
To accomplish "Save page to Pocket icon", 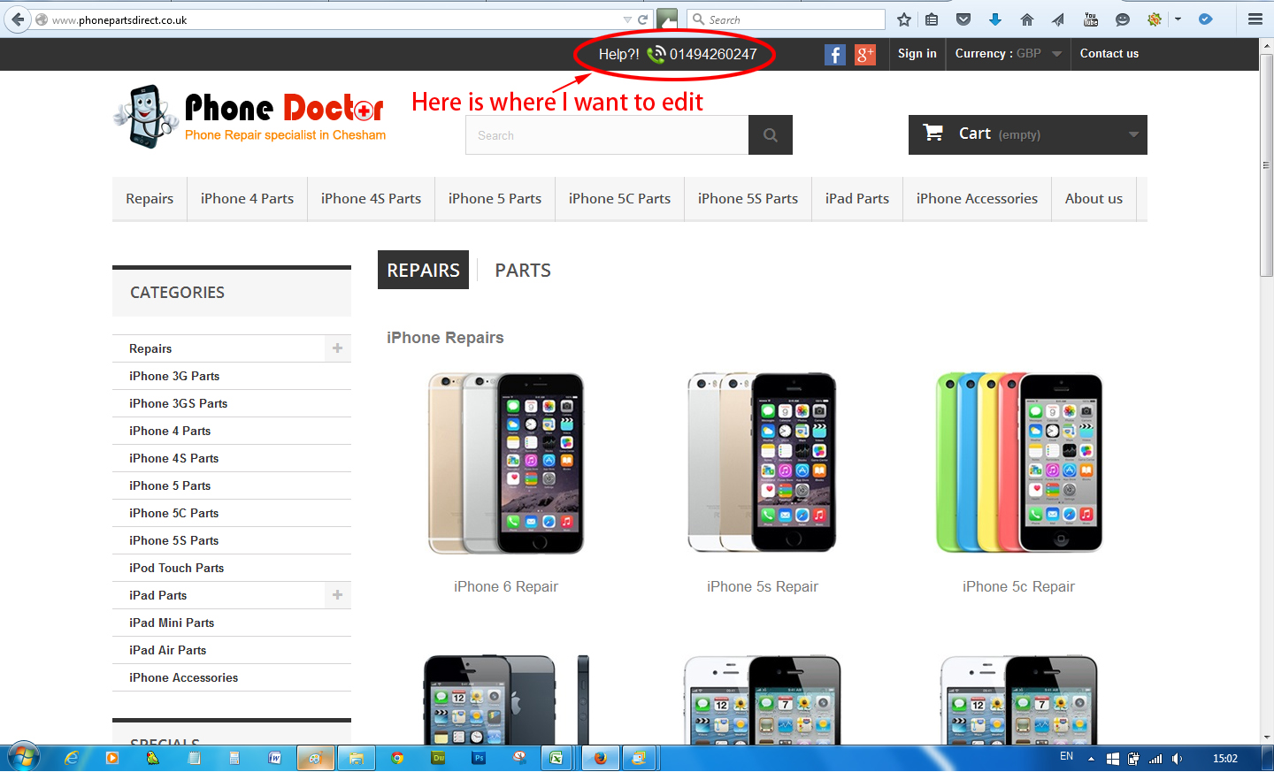I will pos(963,19).
